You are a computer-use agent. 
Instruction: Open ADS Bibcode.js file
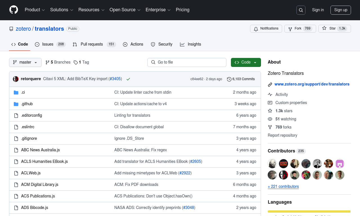point(35,208)
